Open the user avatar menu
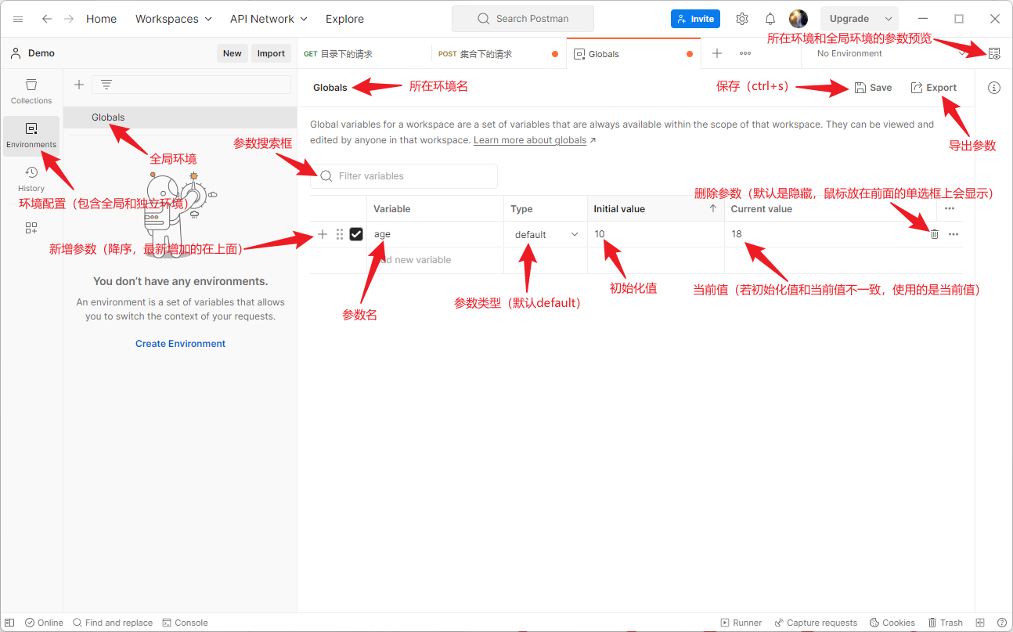Image resolution: width=1013 pixels, height=632 pixels. click(x=799, y=19)
